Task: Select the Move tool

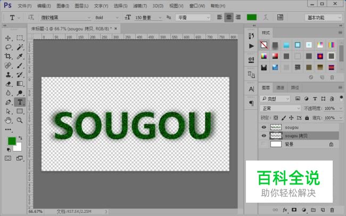Action: coord(8,38)
